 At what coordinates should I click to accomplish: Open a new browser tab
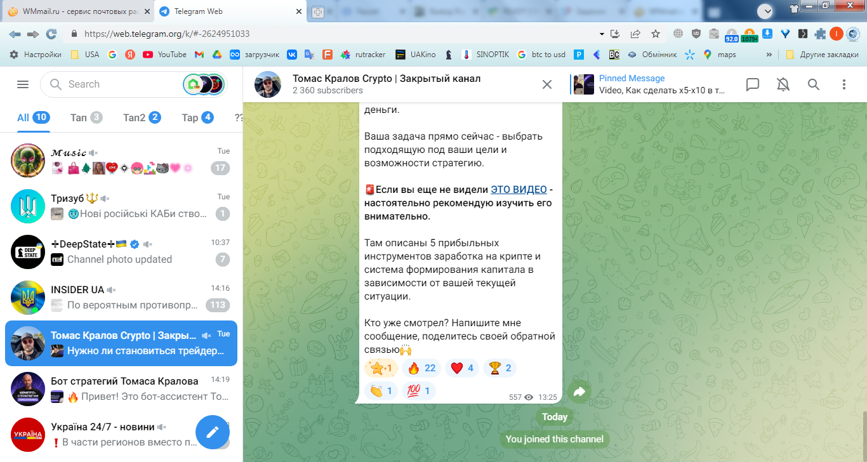tap(318, 12)
